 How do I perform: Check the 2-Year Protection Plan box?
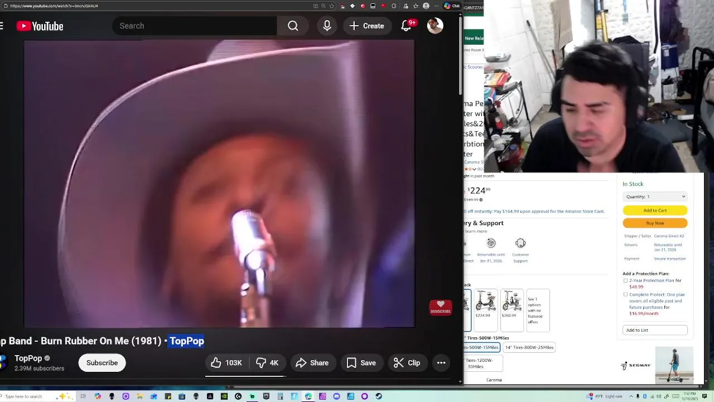tap(625, 280)
